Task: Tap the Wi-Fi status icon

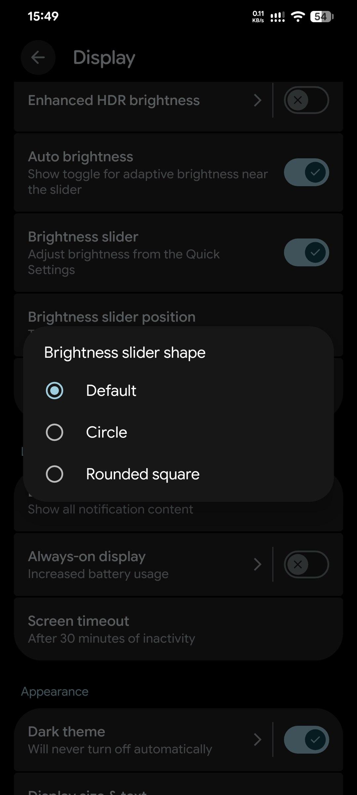Action: coord(298,16)
